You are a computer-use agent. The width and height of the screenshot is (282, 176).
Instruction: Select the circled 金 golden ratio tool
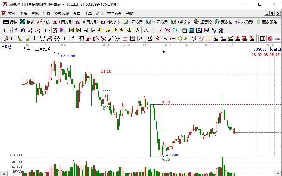pos(179,38)
